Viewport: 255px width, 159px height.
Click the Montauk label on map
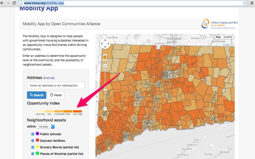[224, 152]
